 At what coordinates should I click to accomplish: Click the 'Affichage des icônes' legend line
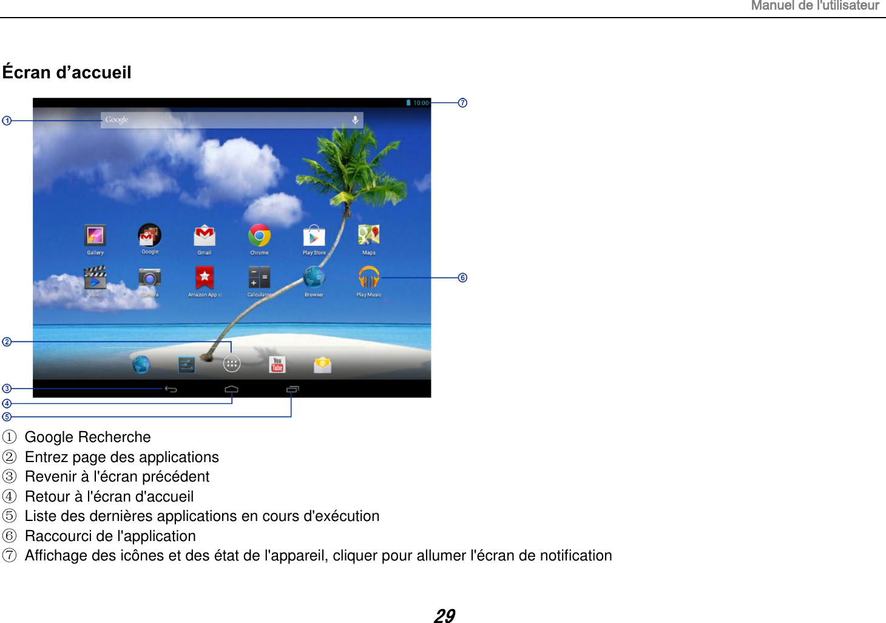318,556
